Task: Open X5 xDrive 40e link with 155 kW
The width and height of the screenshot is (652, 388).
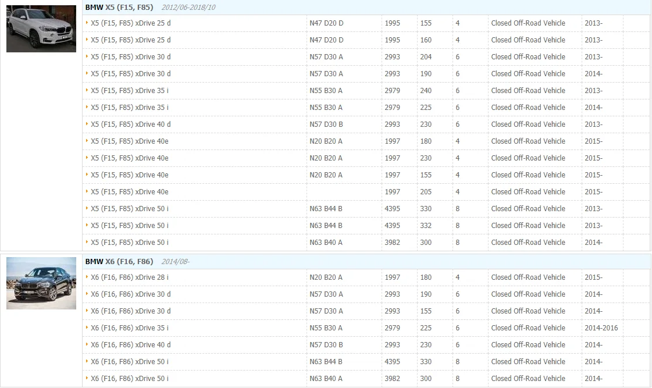Action: coord(130,175)
